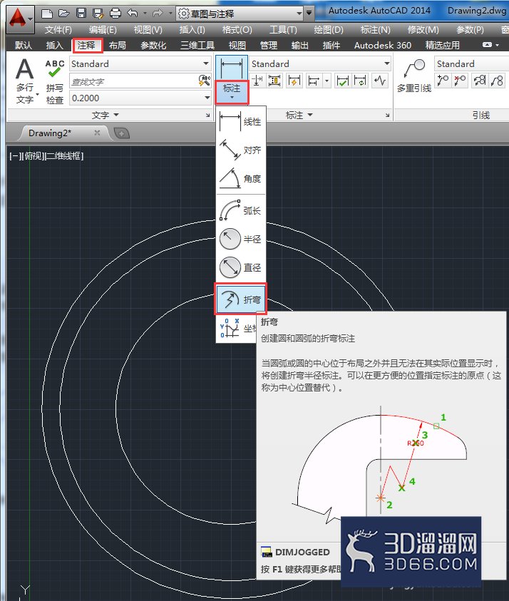Click the Continue dimension icon
Image resolution: width=509 pixels, height=601 pixels.
coord(314,81)
